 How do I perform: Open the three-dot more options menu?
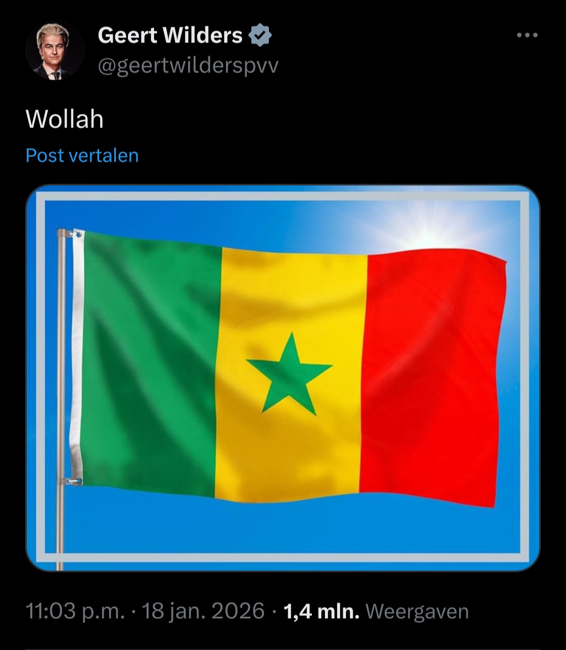527,35
